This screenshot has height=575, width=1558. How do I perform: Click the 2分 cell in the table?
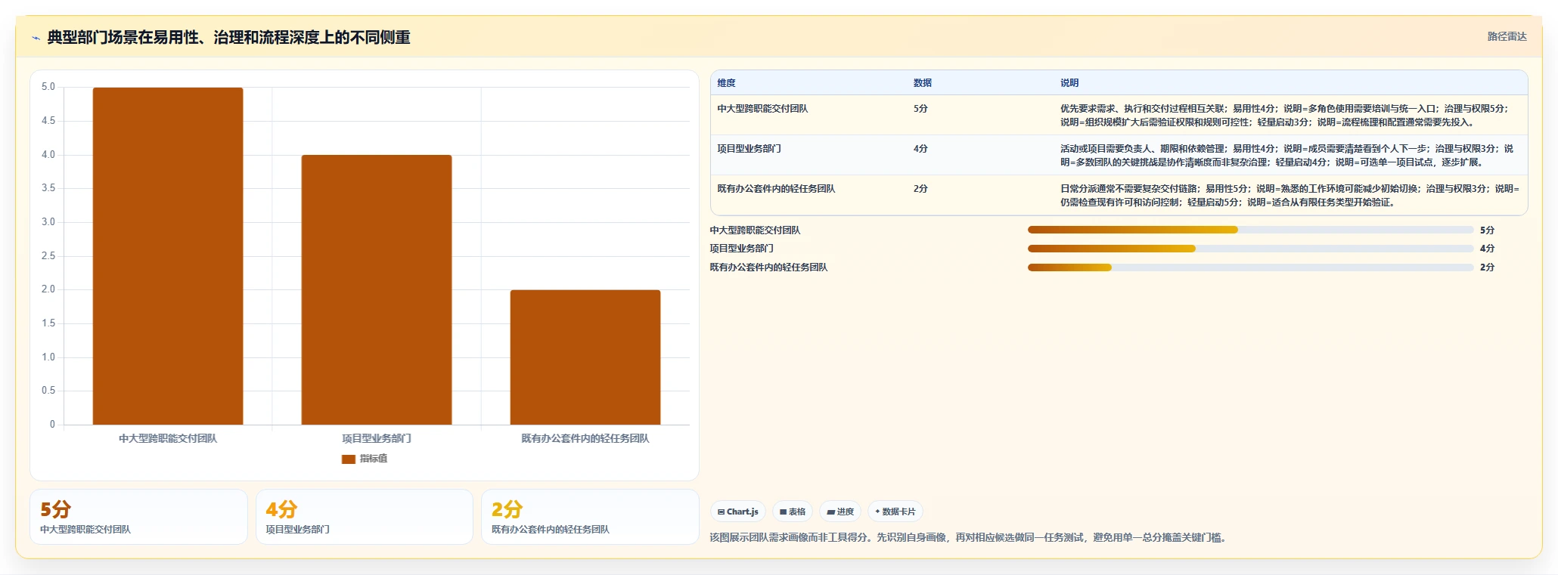[920, 189]
